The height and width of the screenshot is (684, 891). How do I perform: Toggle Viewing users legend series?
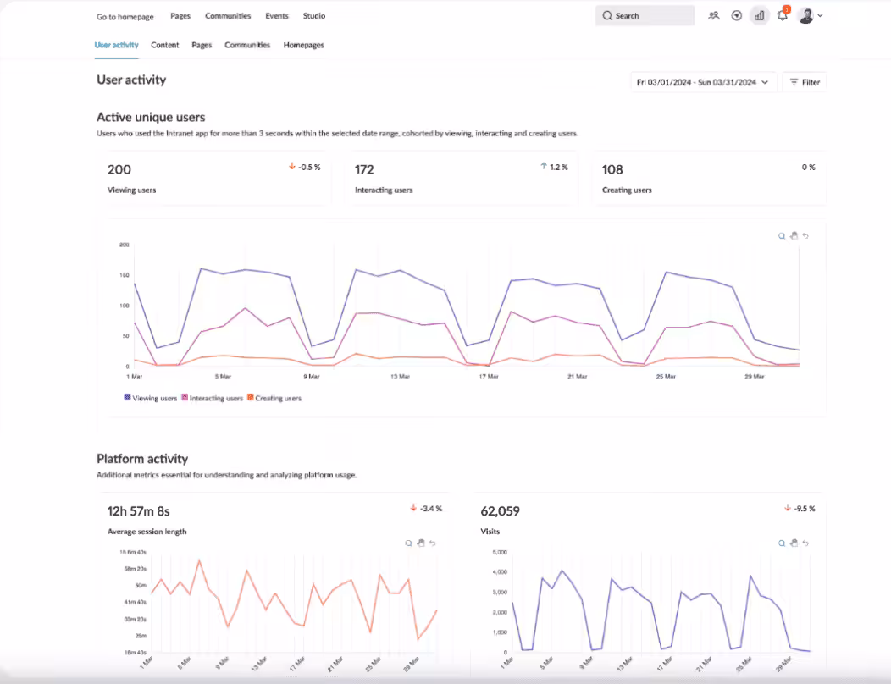click(151, 398)
